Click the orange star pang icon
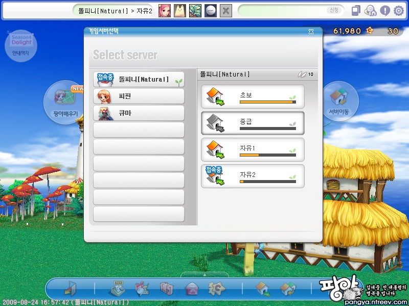This screenshot has width=409, height=306. pyautogui.click(x=370, y=31)
